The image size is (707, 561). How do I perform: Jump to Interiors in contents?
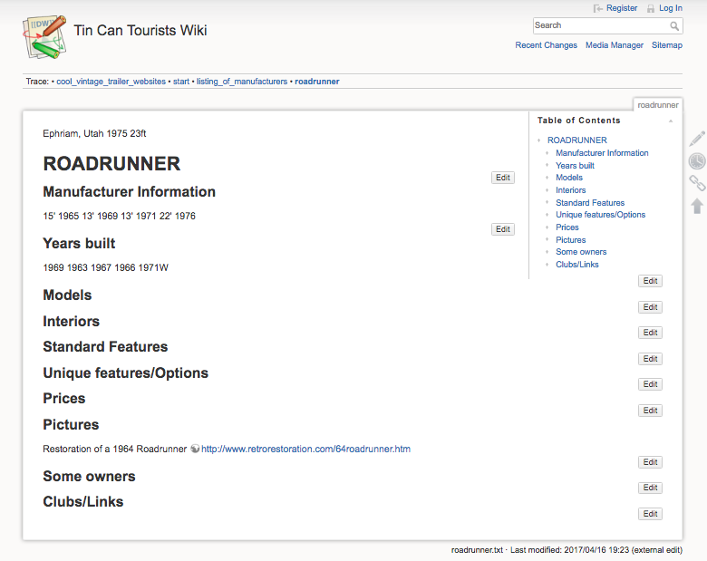pos(570,190)
